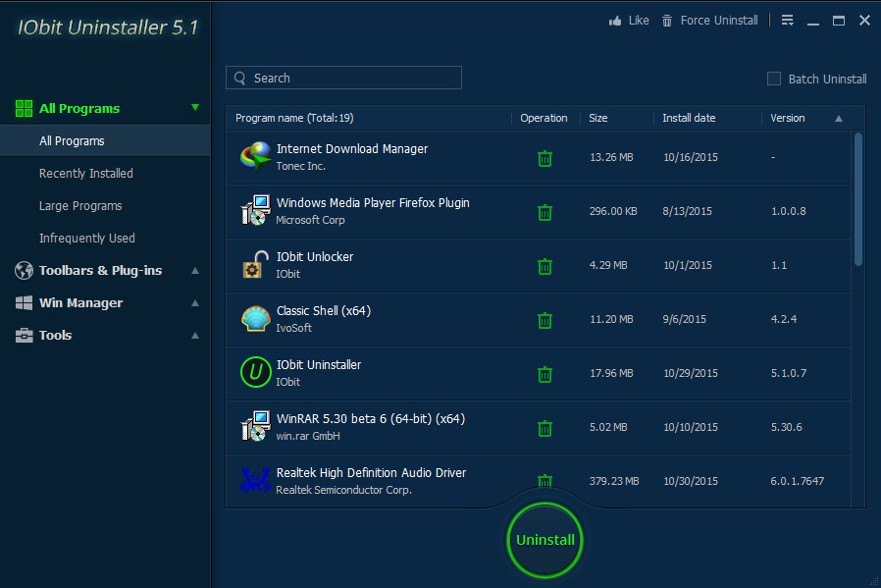
Task: Focus the Search input field
Action: [x=343, y=78]
